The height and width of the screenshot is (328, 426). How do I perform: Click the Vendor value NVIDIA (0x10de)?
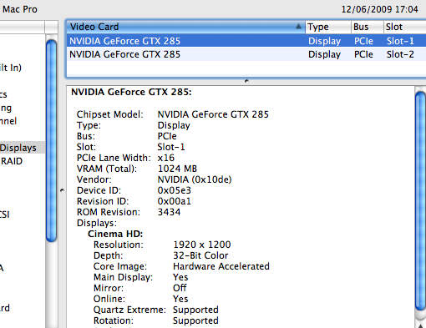pos(195,179)
